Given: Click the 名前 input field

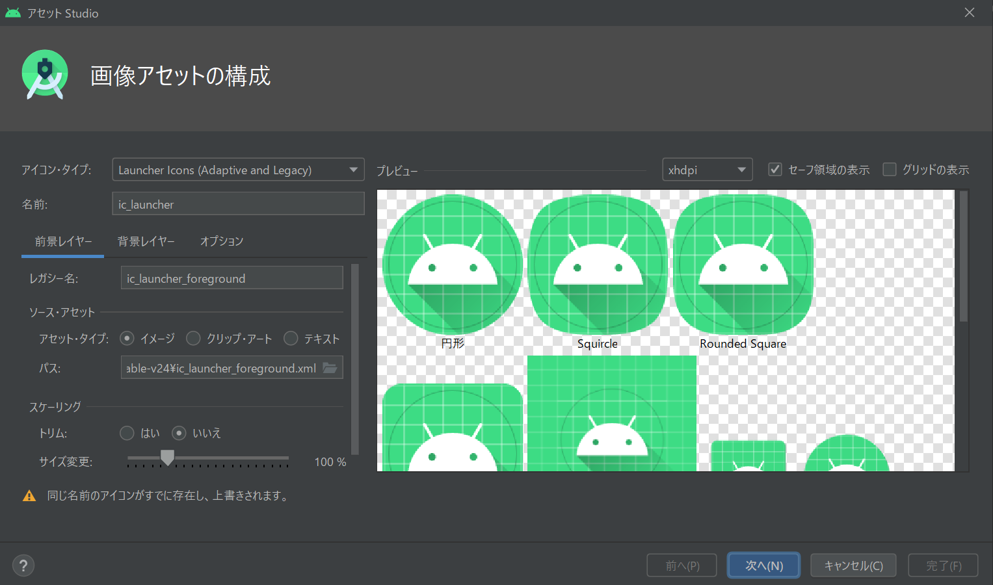Looking at the screenshot, I should pyautogui.click(x=238, y=203).
